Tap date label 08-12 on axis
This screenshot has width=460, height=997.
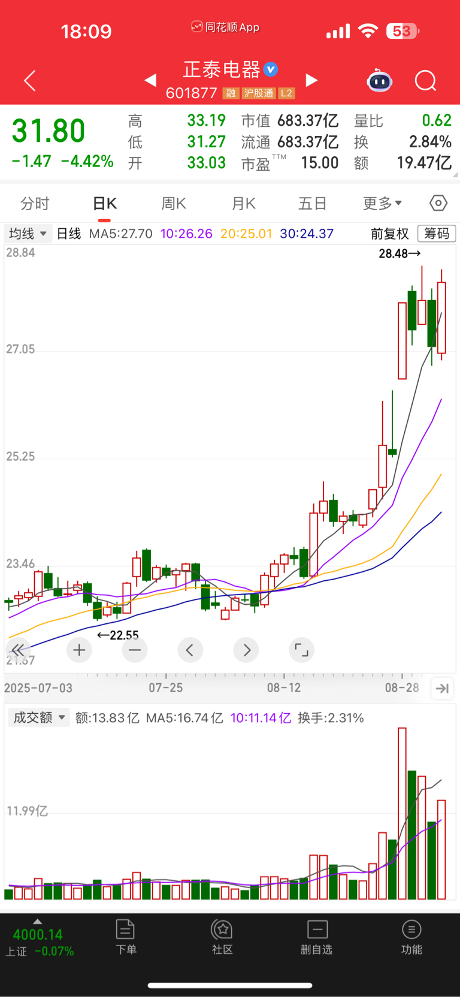284,687
